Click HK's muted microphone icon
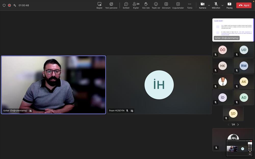Image resolution: width=255 pixels, height=159 pixels. (x=216, y=70)
